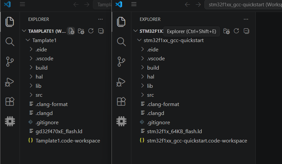Collapse the Tamplate1 root folder
This screenshot has height=164, width=282.
[x=28, y=40]
